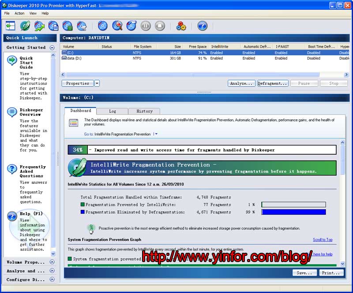
Task: Click the Analyze... button
Action: (x=241, y=84)
